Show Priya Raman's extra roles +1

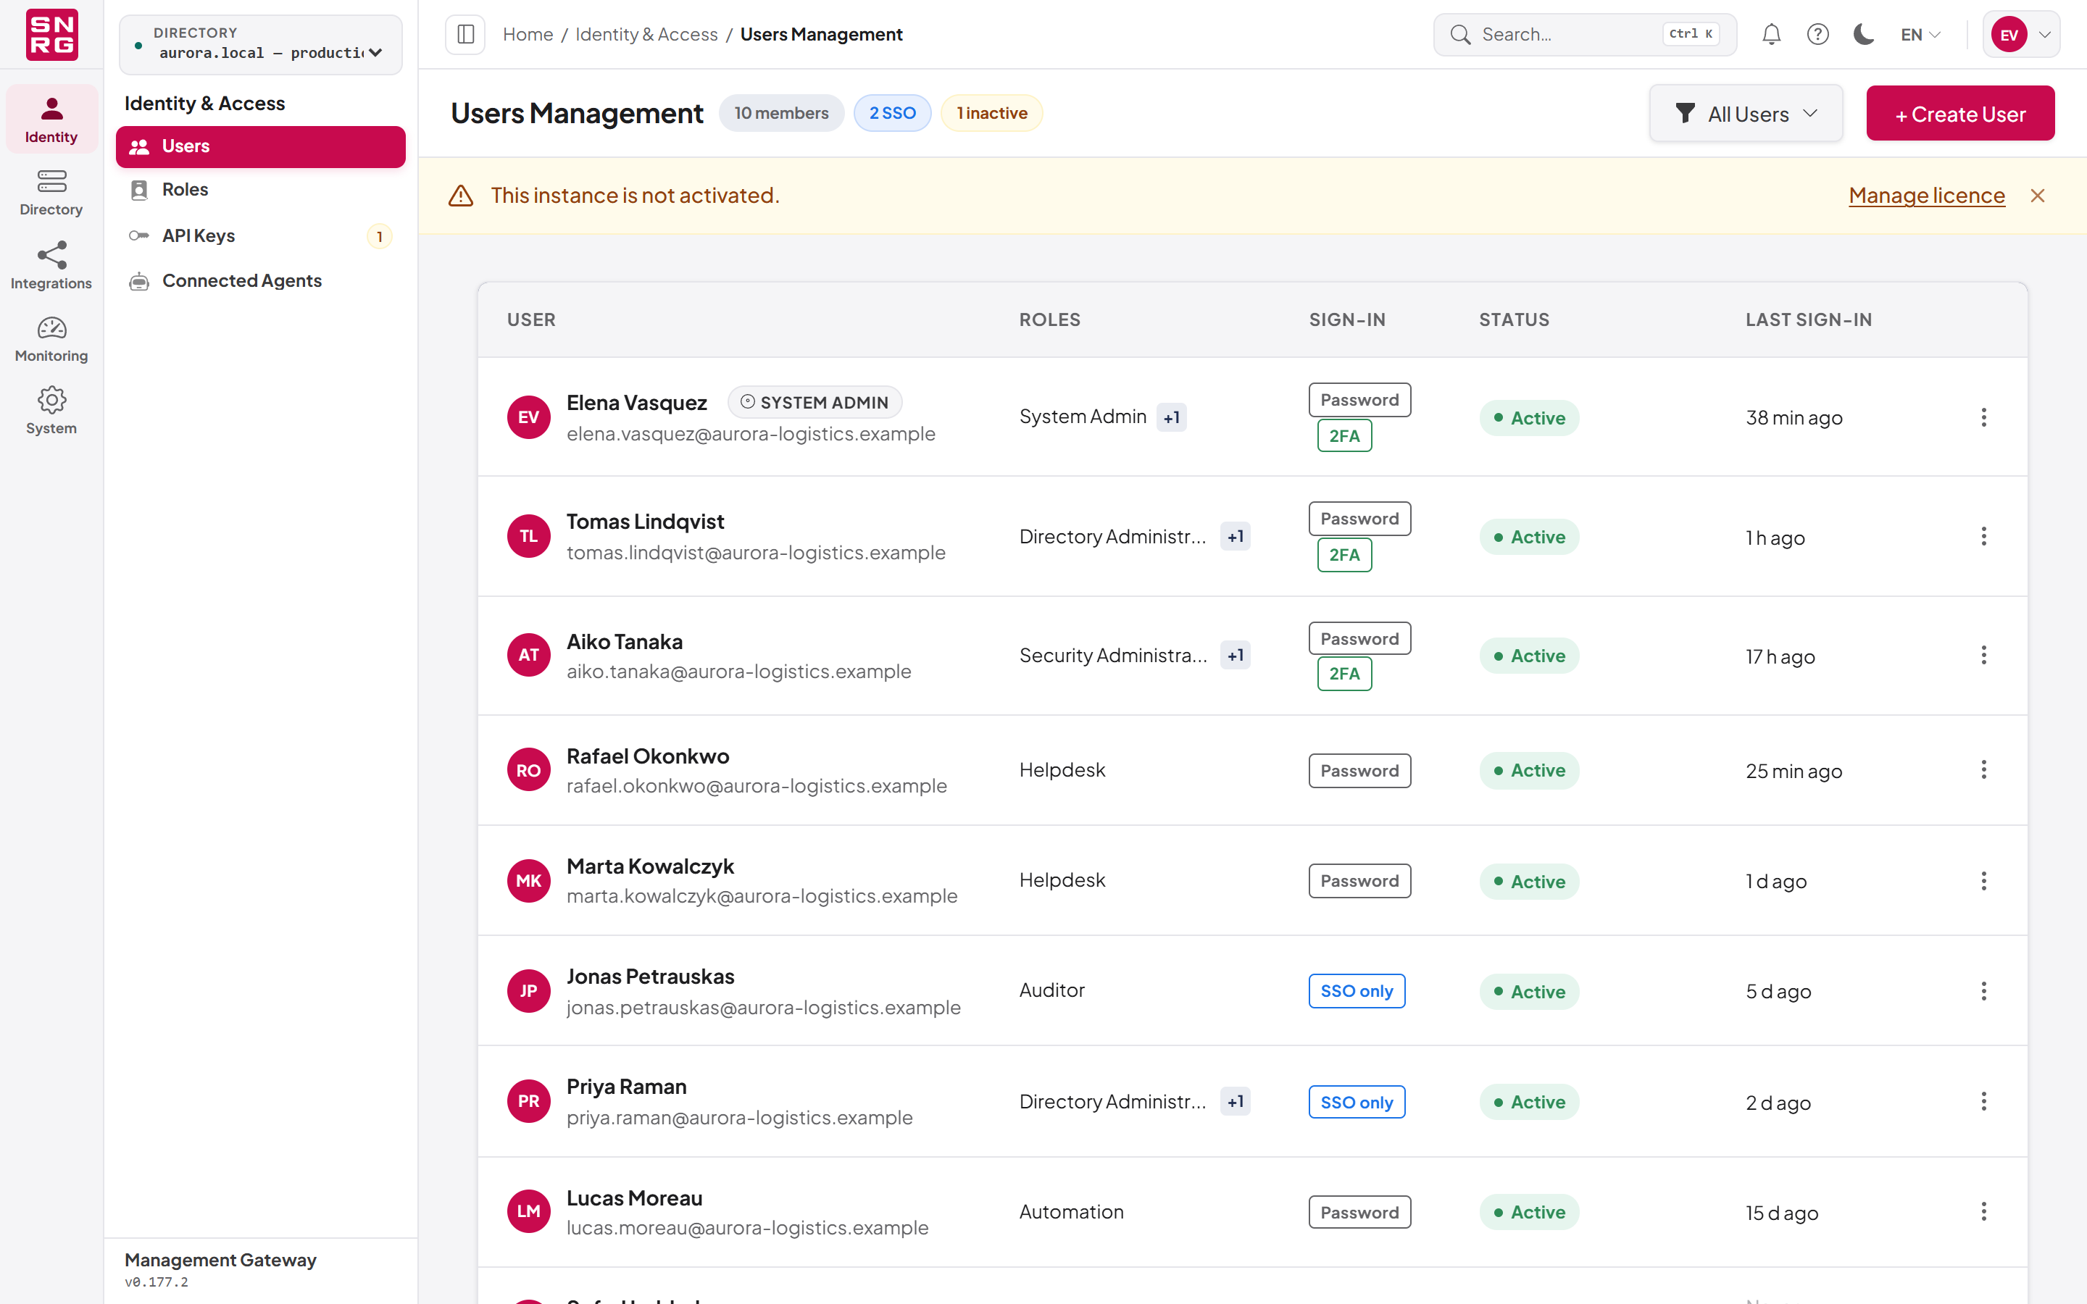pyautogui.click(x=1235, y=1101)
